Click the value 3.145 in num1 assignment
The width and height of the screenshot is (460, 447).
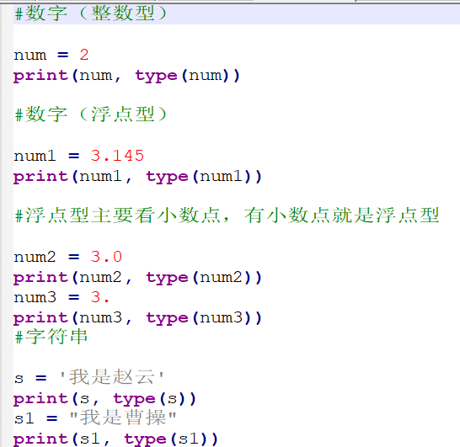pyautogui.click(x=117, y=156)
